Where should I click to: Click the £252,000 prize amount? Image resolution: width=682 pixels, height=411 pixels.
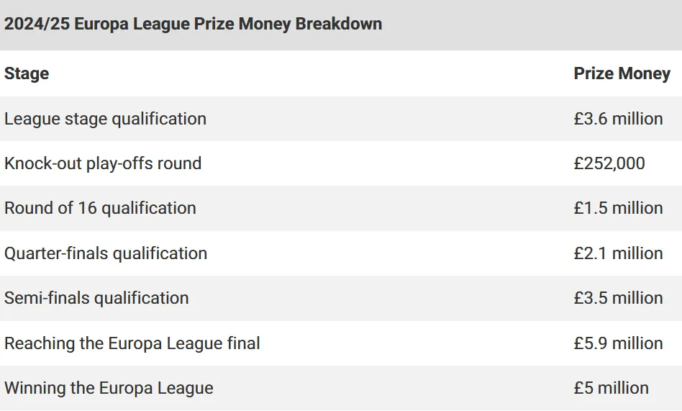pyautogui.click(x=609, y=163)
